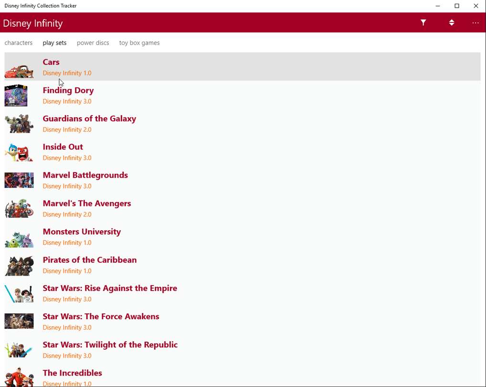Click the Inside Out characters thumbnail
The image size is (486, 387).
coord(19,152)
